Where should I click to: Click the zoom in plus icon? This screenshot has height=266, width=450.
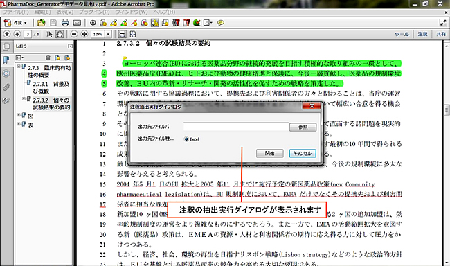pyautogui.click(x=84, y=34)
